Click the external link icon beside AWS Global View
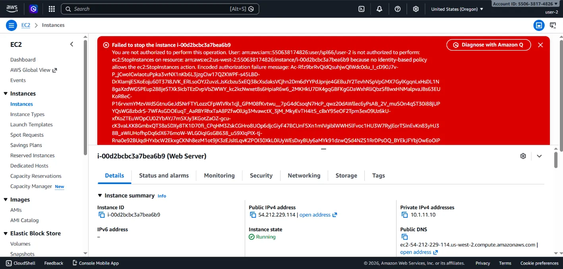This screenshot has height=269, width=563. pyautogui.click(x=55, y=70)
